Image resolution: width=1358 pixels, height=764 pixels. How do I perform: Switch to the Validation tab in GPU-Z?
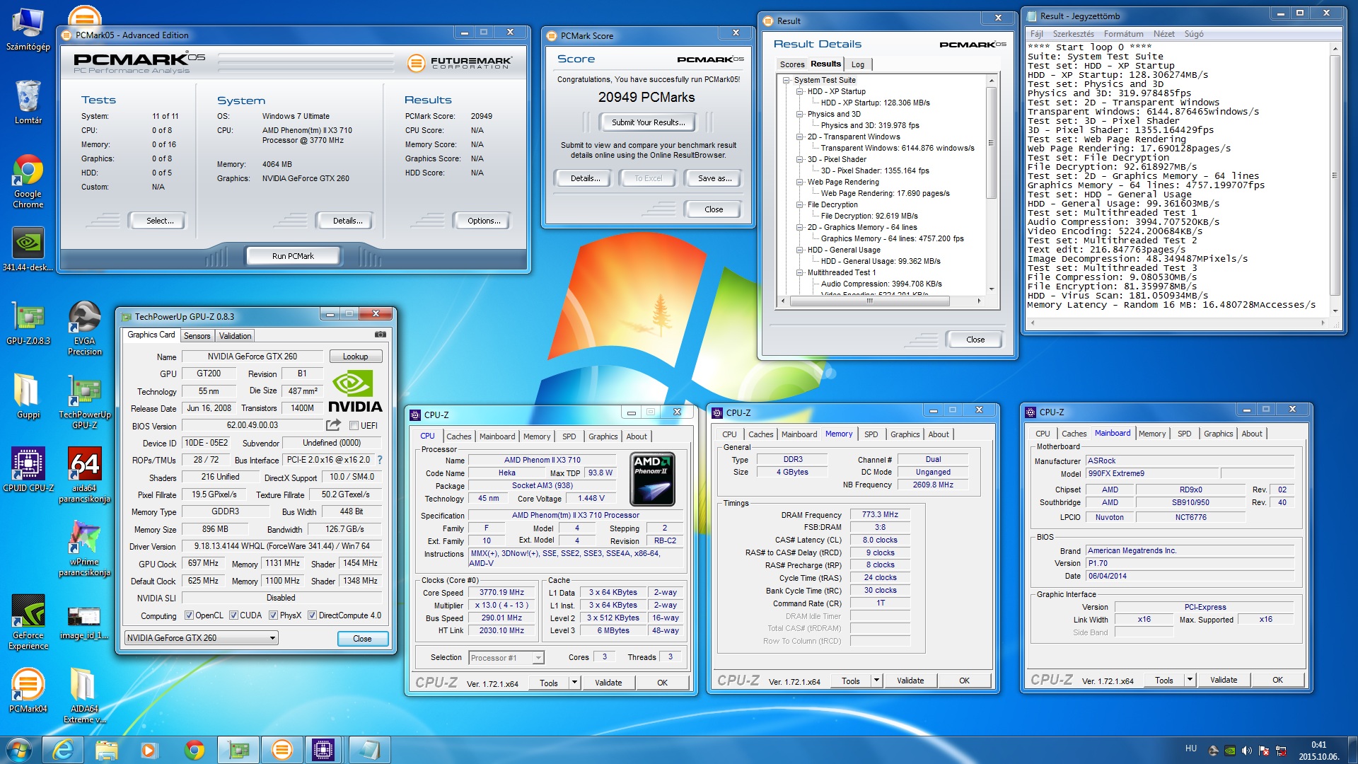tap(235, 336)
